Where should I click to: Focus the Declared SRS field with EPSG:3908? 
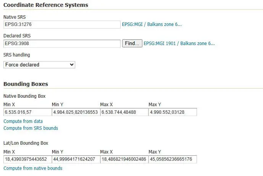62,44
